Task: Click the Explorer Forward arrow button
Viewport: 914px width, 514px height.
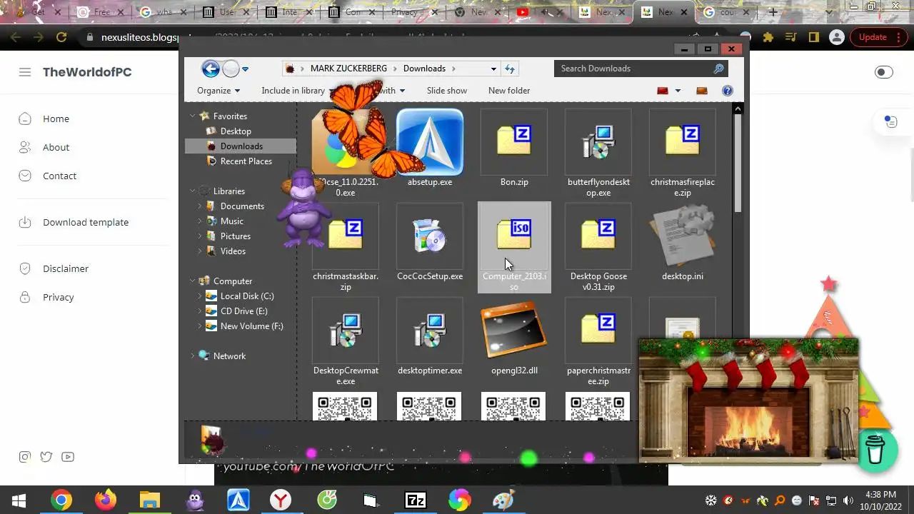Action: pos(231,69)
